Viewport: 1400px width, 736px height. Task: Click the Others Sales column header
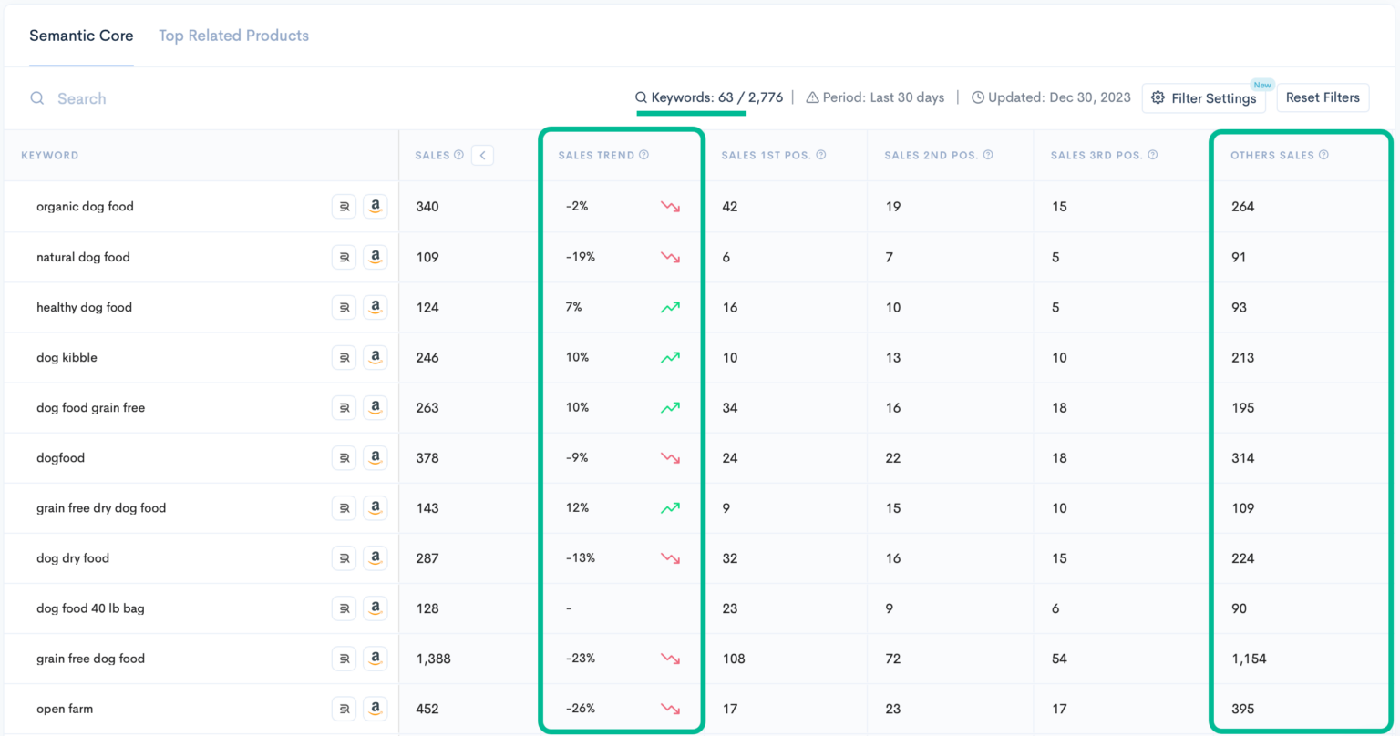[1271, 156]
